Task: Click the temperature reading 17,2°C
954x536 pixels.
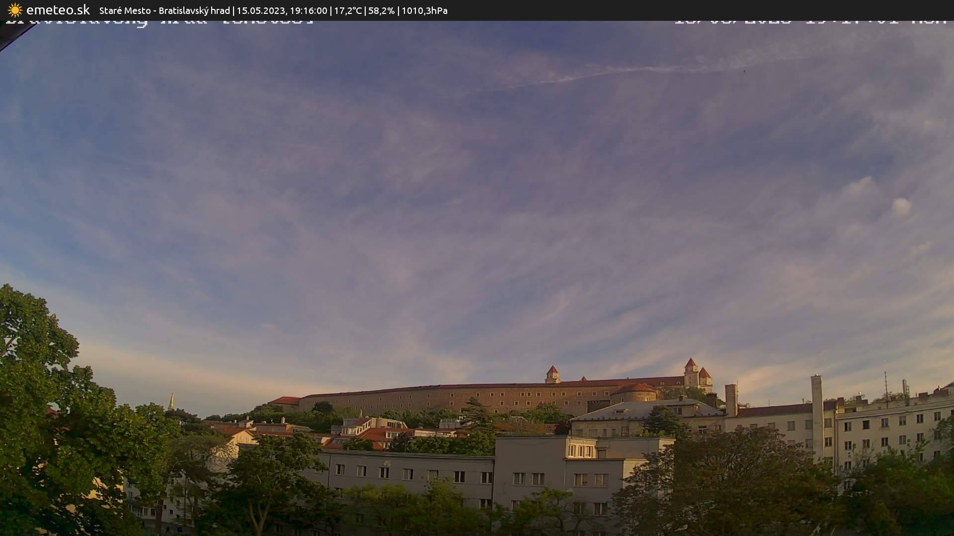Action: [x=348, y=10]
